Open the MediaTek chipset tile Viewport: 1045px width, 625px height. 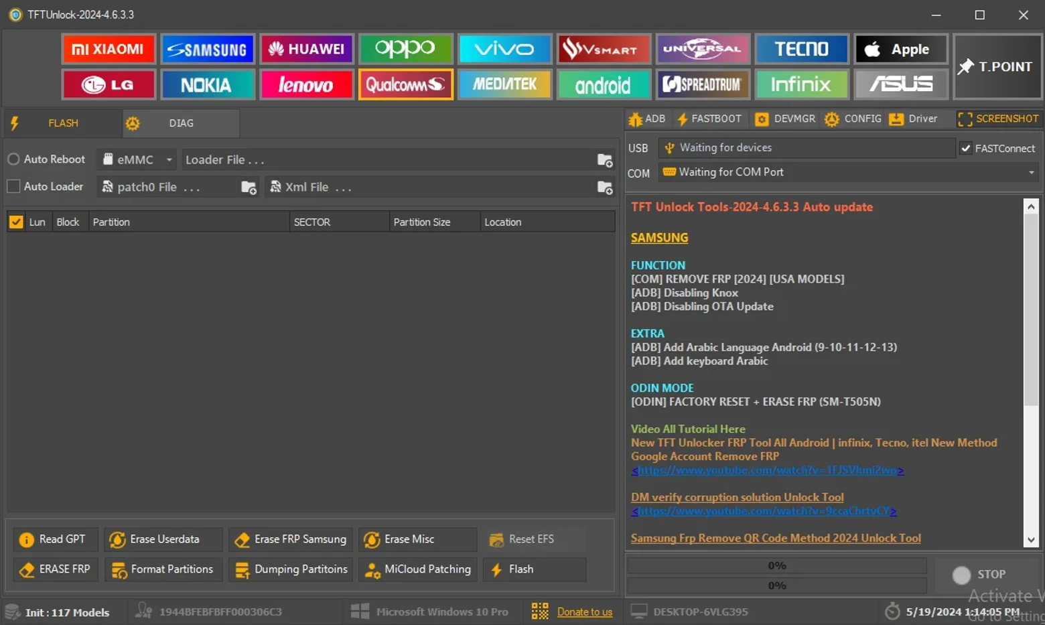504,84
